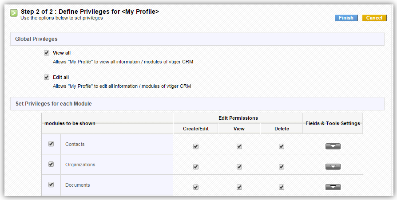397x200 pixels.
Task: Uncheck the Organizations module shown checkbox
Action: (x=51, y=164)
